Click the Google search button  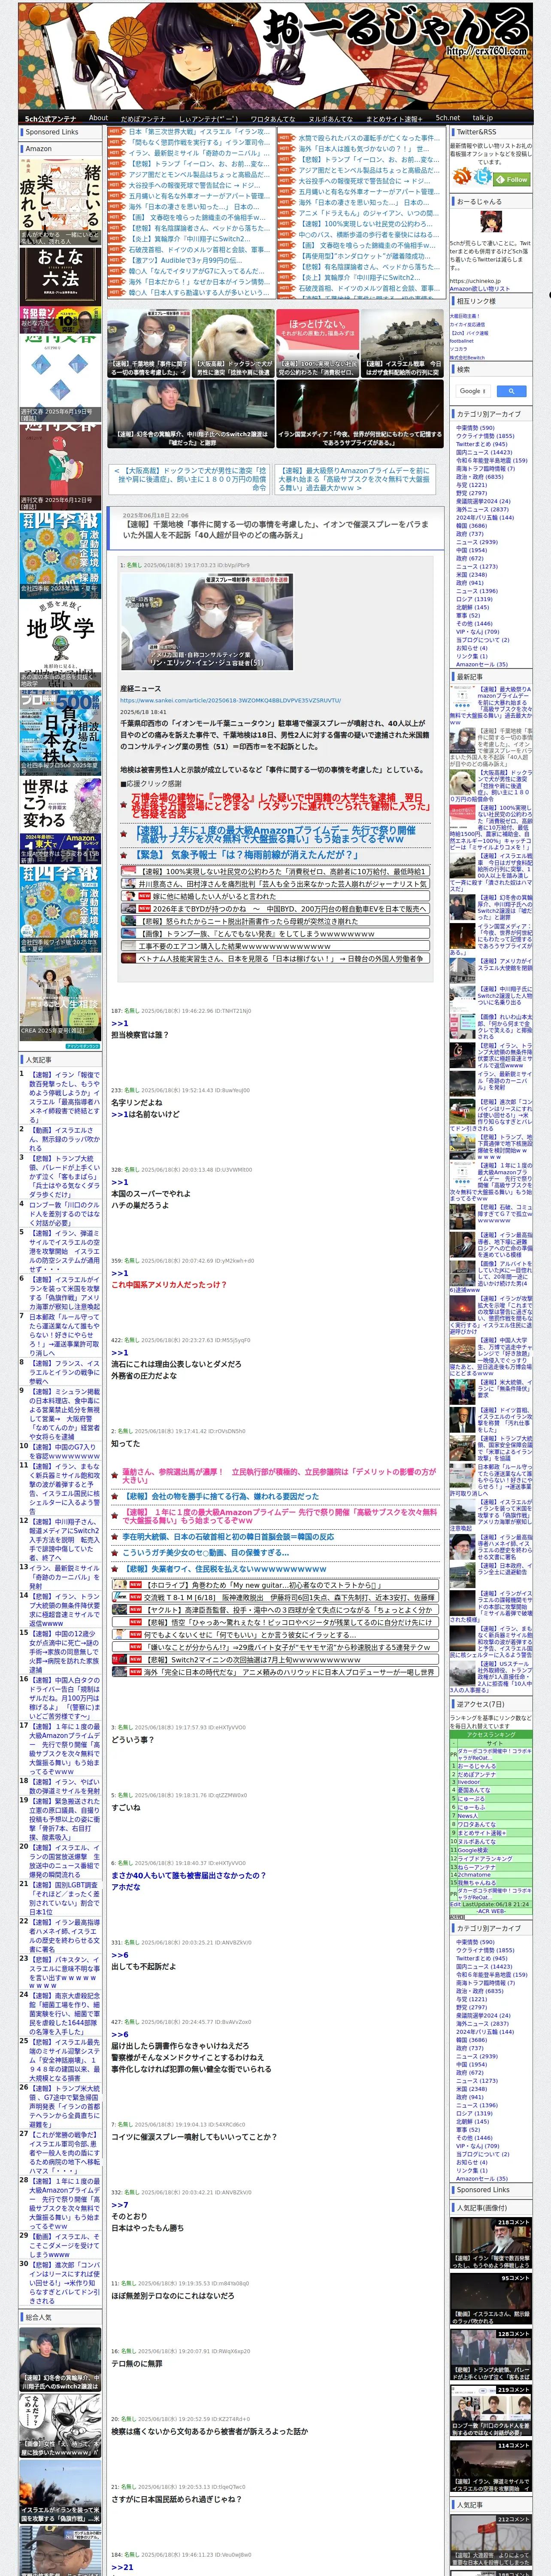point(511,391)
